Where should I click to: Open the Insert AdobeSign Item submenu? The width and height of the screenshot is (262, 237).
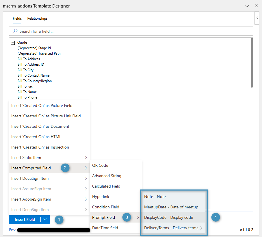point(49,199)
